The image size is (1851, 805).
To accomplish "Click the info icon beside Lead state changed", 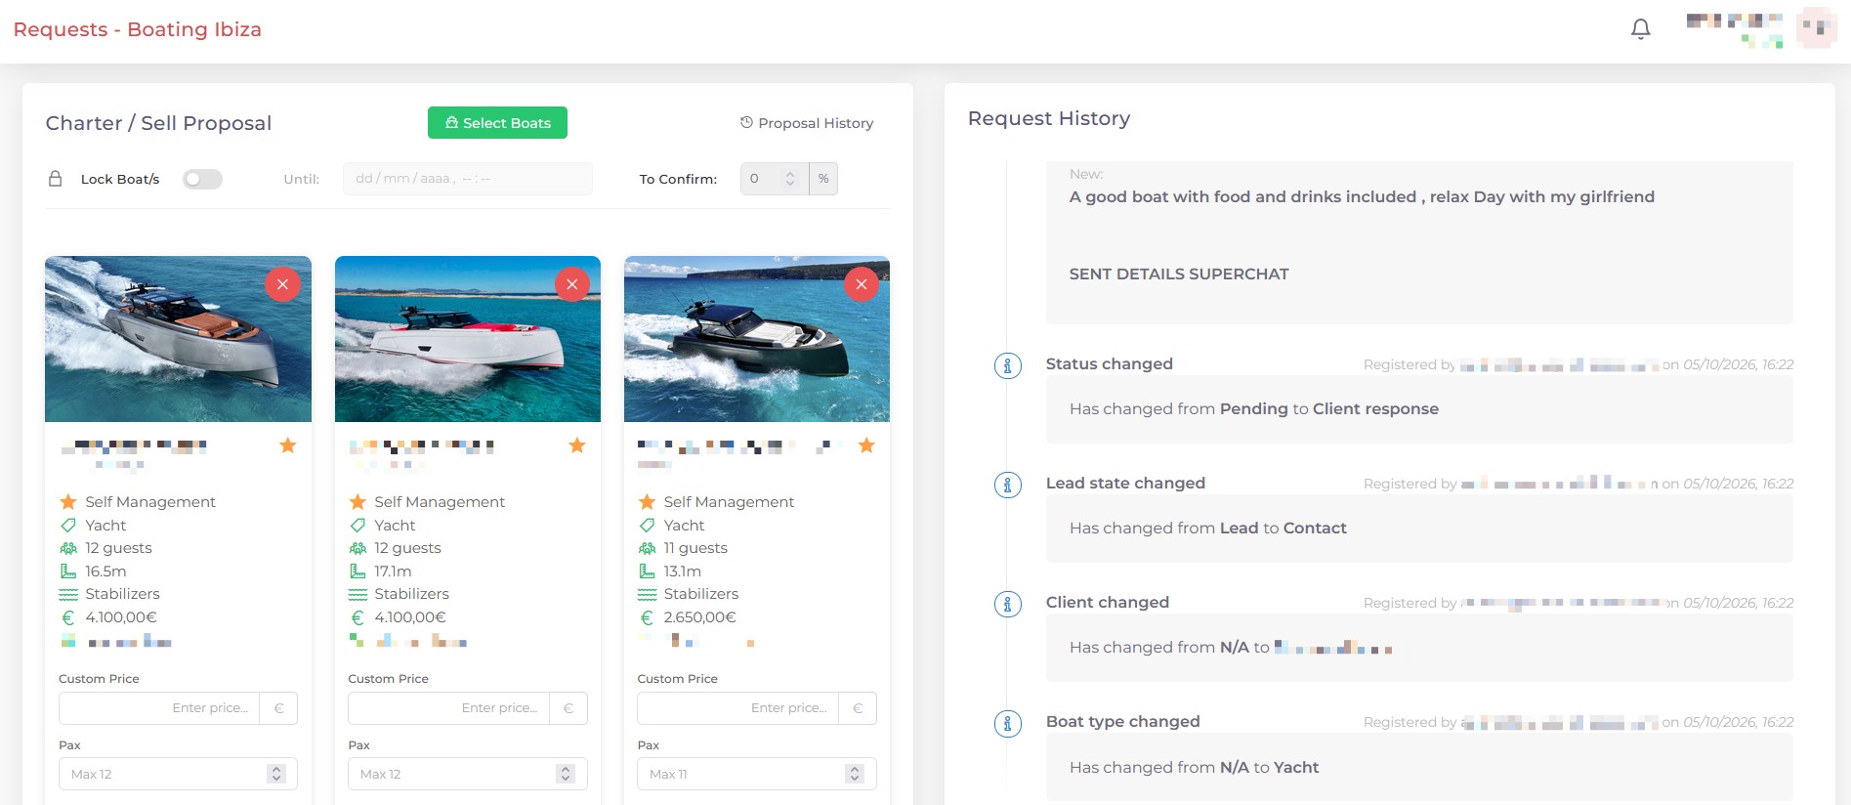I will 1008,485.
